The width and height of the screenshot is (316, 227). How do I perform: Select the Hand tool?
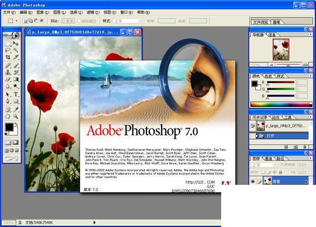8,116
